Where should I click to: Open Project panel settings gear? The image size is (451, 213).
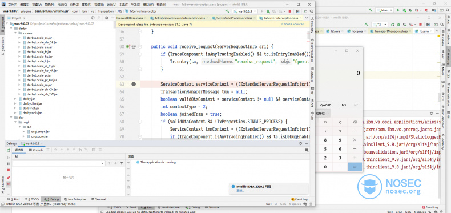[106, 18]
